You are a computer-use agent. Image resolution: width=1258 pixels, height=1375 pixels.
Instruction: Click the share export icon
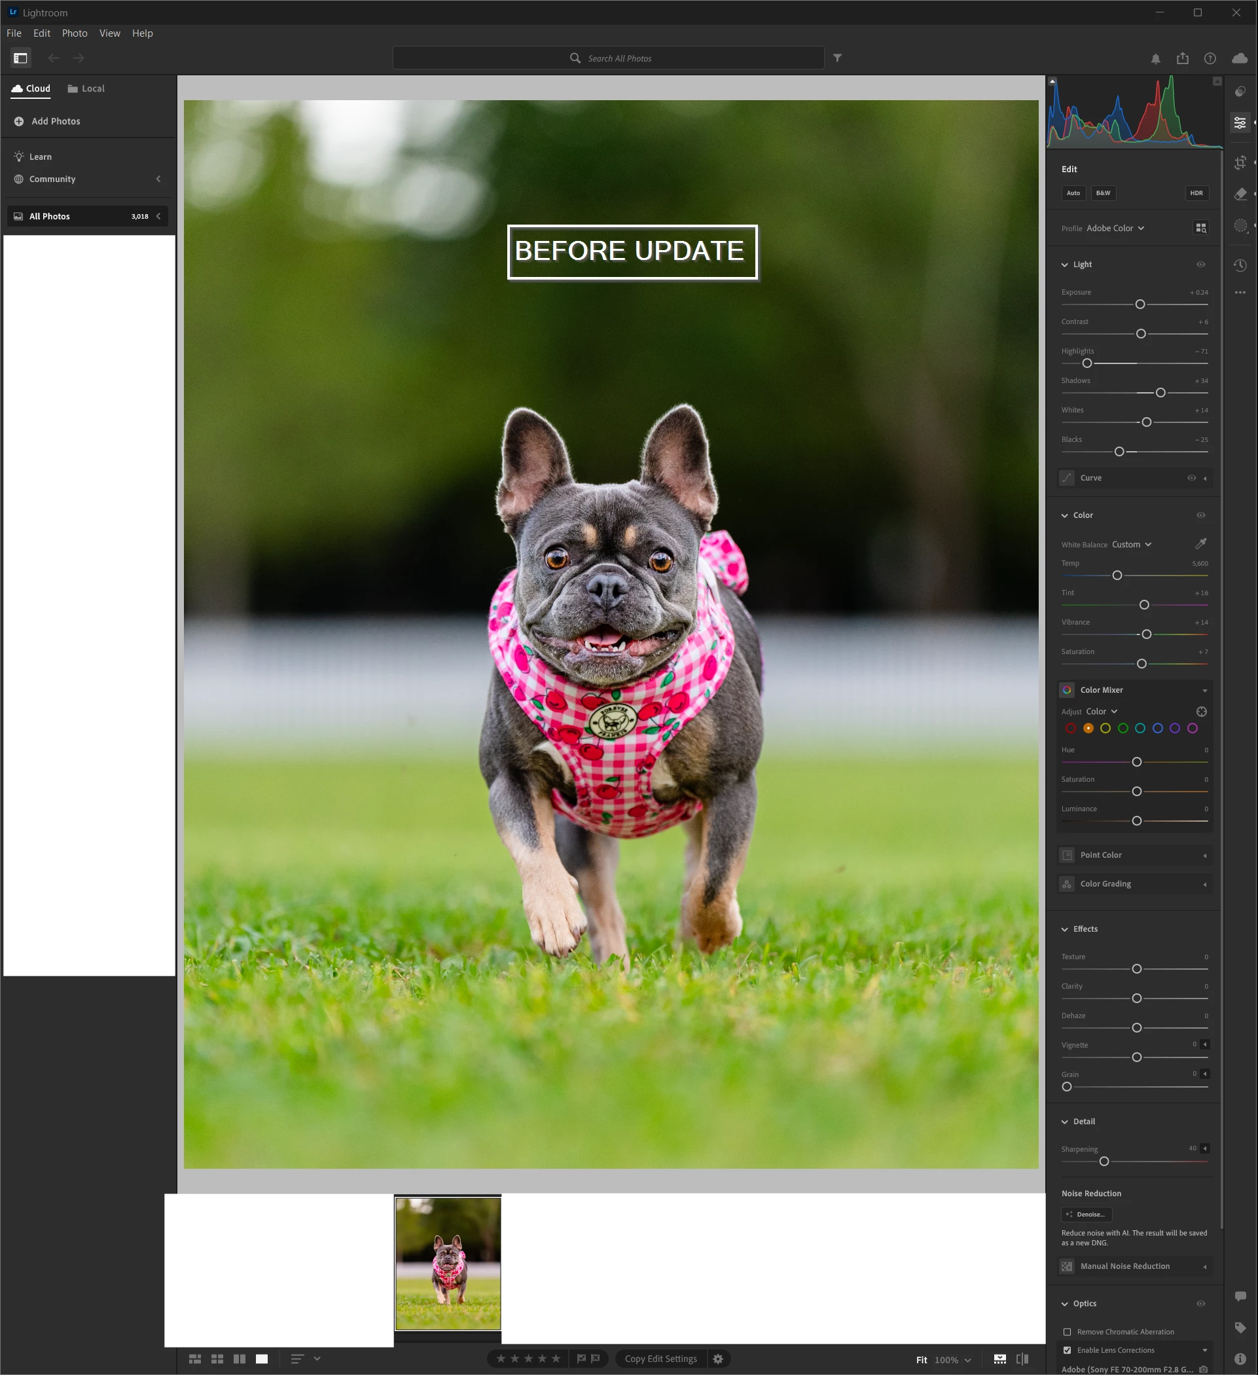coord(1182,59)
